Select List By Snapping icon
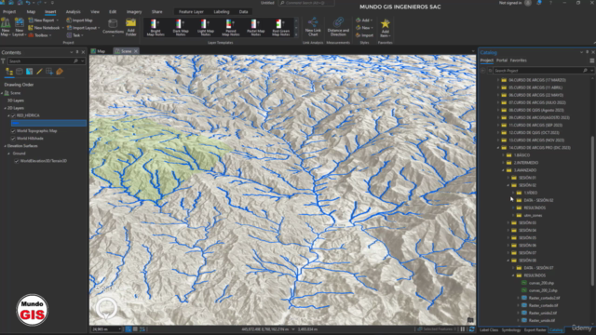This screenshot has height=335, width=596. (x=49, y=72)
